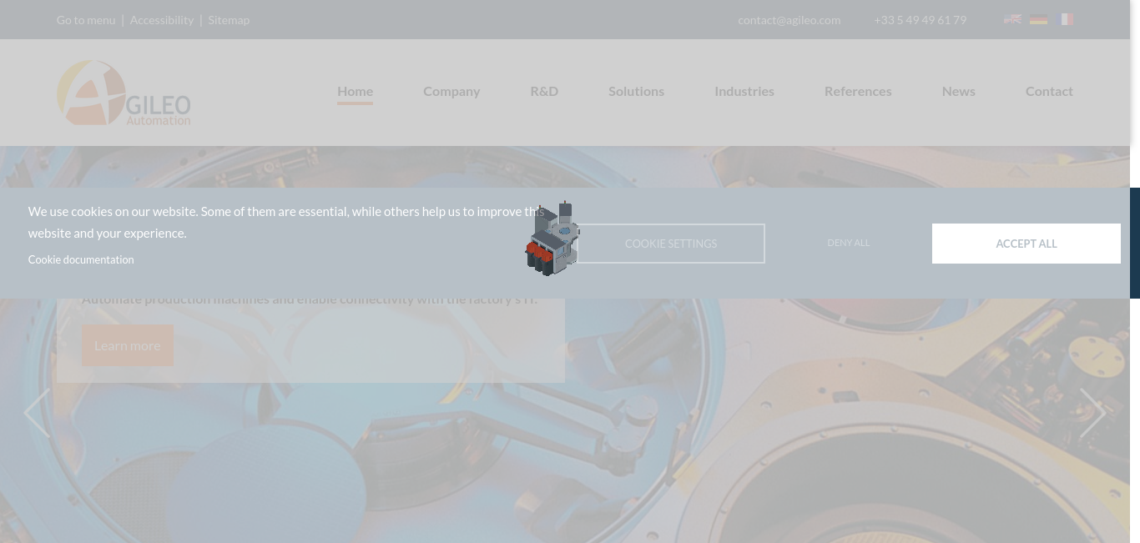Open Cookie Settings
1140x543 pixels.
[x=671, y=244]
